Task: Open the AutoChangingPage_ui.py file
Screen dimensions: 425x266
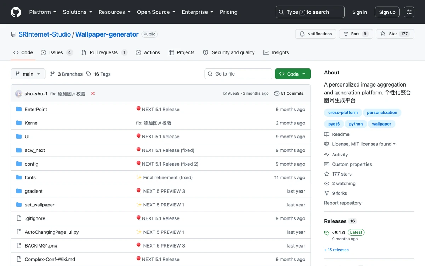Action: 52,232
